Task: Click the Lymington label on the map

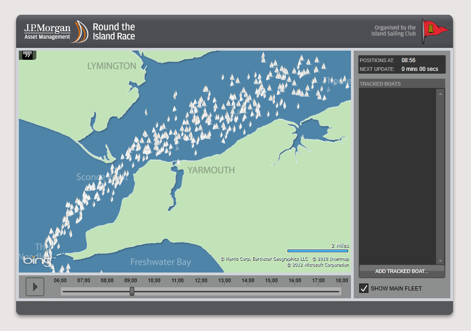Action: (x=112, y=66)
